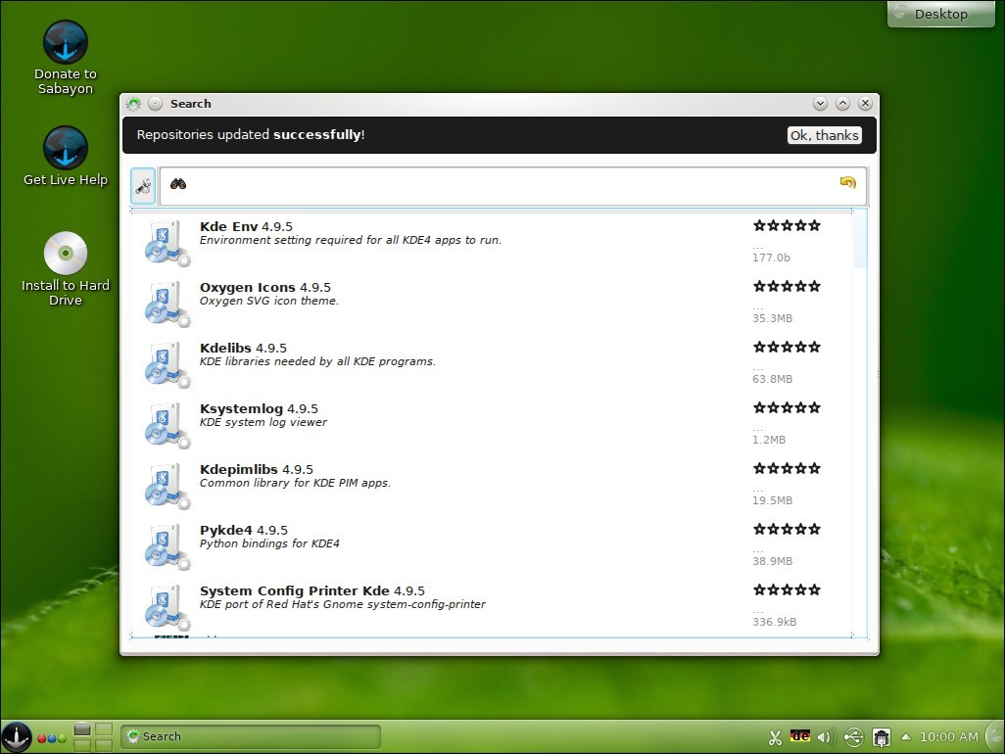
Task: Click the 63.8MB size of Kdelibs
Action: coord(772,379)
